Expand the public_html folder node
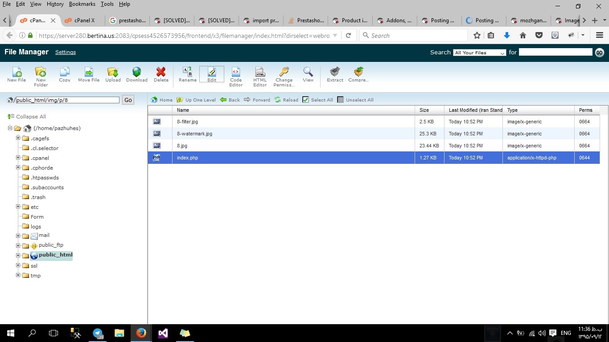 point(18,256)
